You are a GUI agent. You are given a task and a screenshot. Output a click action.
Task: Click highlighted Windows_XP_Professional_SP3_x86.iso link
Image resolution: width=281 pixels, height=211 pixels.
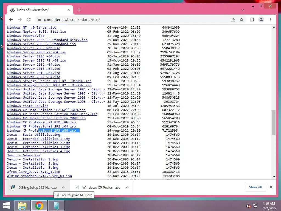tap(41, 131)
